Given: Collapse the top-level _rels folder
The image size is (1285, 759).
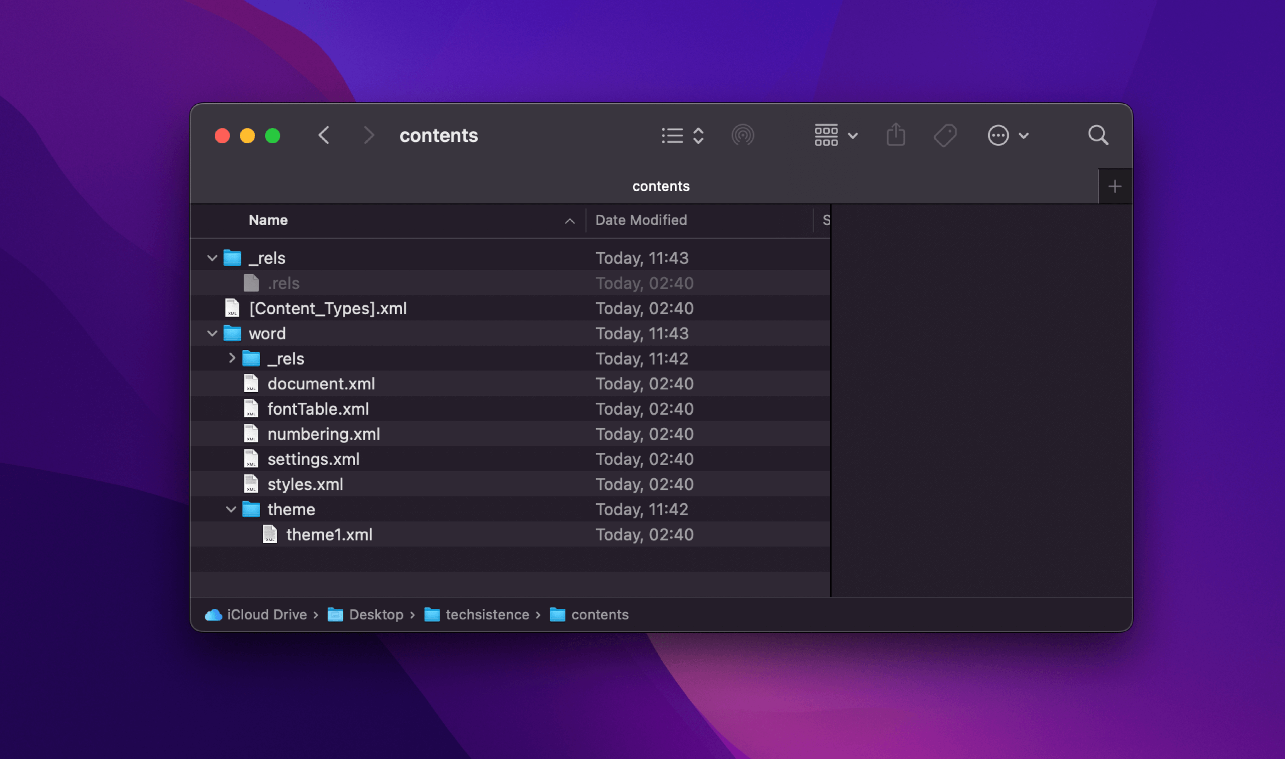Looking at the screenshot, I should click(212, 258).
